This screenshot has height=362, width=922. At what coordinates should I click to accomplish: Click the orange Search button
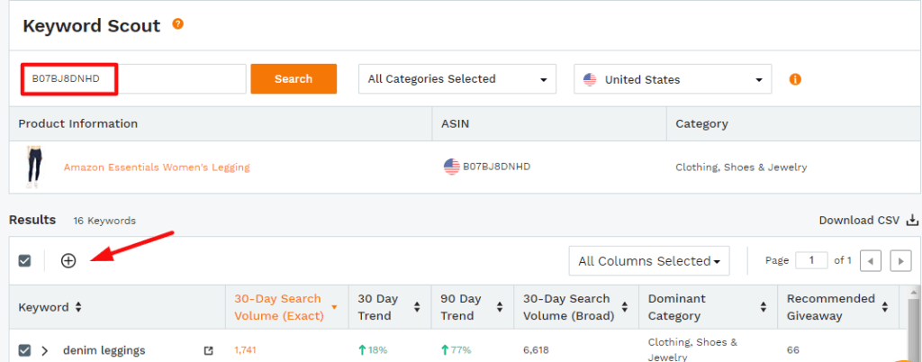(x=294, y=78)
